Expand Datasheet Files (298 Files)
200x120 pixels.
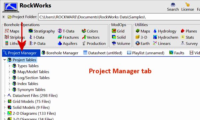coord(5,95)
